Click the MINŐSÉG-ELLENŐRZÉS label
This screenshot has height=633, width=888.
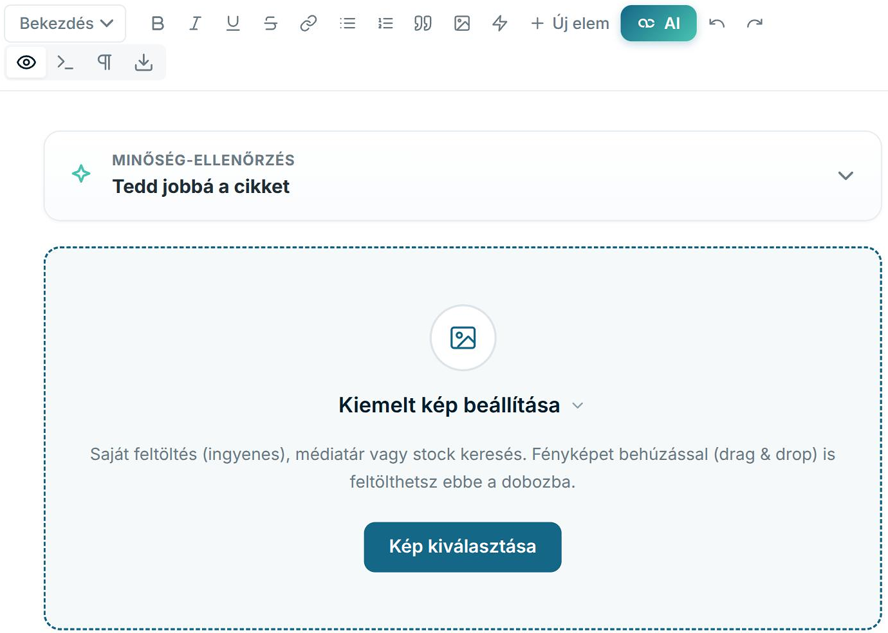tap(203, 160)
